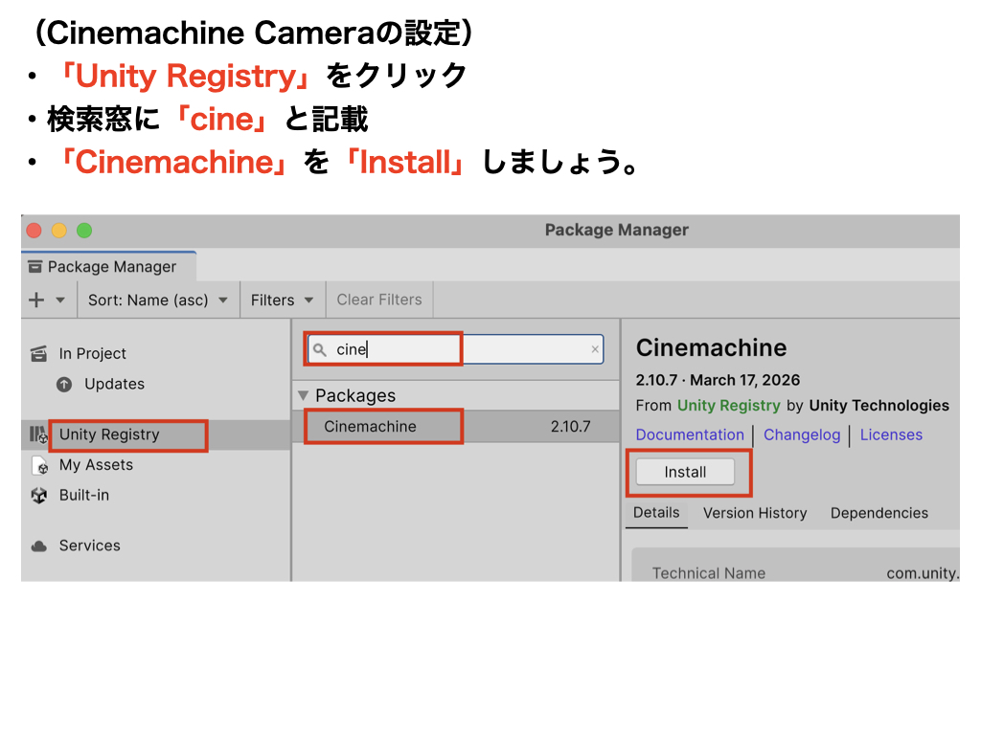The image size is (981, 735).
Task: Click the package search field
Action: click(x=455, y=349)
